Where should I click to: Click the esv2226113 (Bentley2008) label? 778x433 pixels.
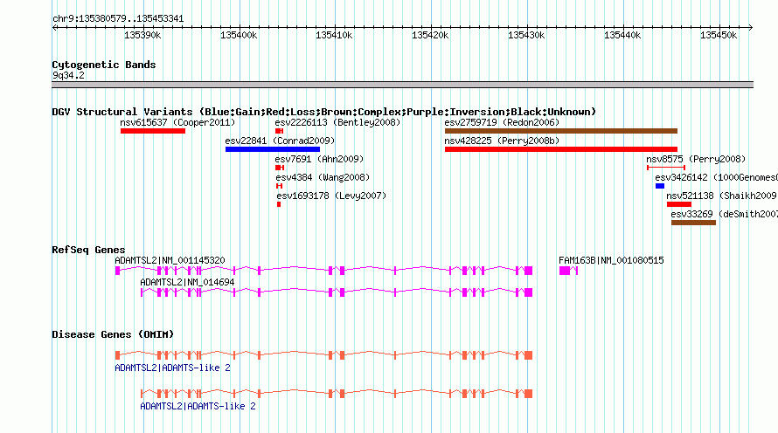337,122
